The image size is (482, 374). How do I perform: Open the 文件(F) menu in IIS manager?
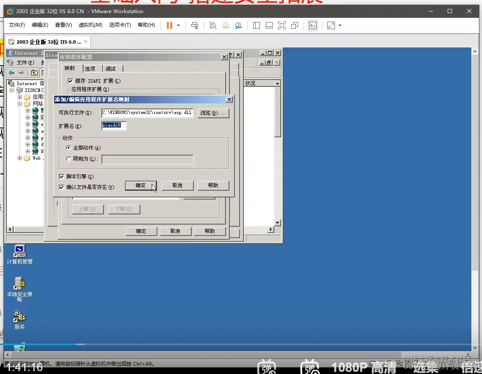pos(25,63)
